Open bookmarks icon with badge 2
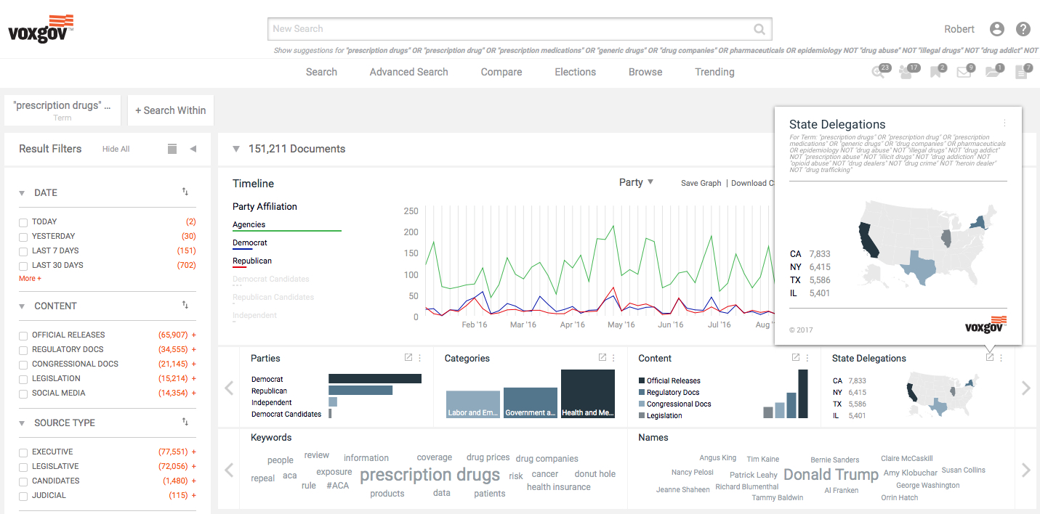 tap(938, 72)
